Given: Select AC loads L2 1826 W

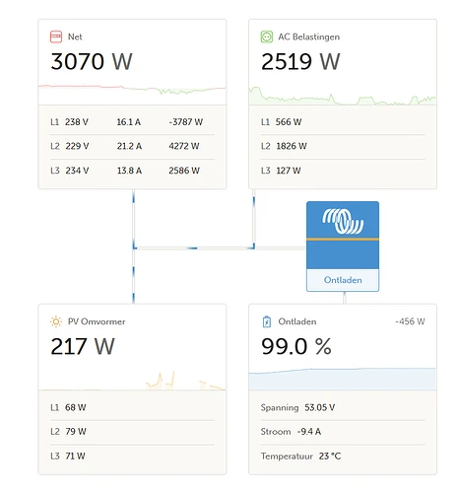Looking at the screenshot, I should [x=292, y=146].
